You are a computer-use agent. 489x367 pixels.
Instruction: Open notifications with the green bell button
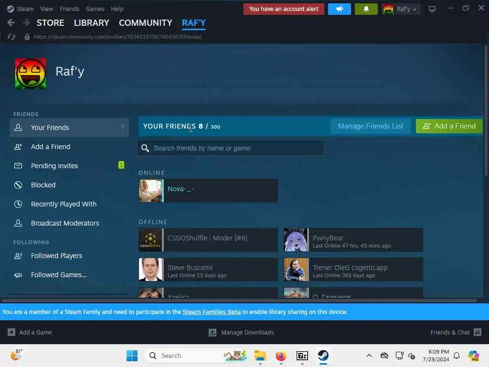(x=366, y=9)
